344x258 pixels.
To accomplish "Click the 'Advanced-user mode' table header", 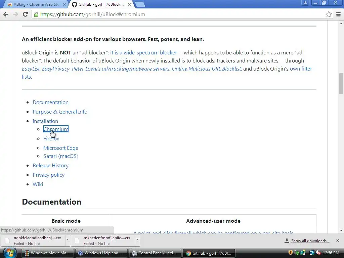I will click(x=213, y=221).
